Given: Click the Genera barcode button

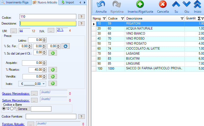Looking at the screenshot, I should tap(24, 109).
